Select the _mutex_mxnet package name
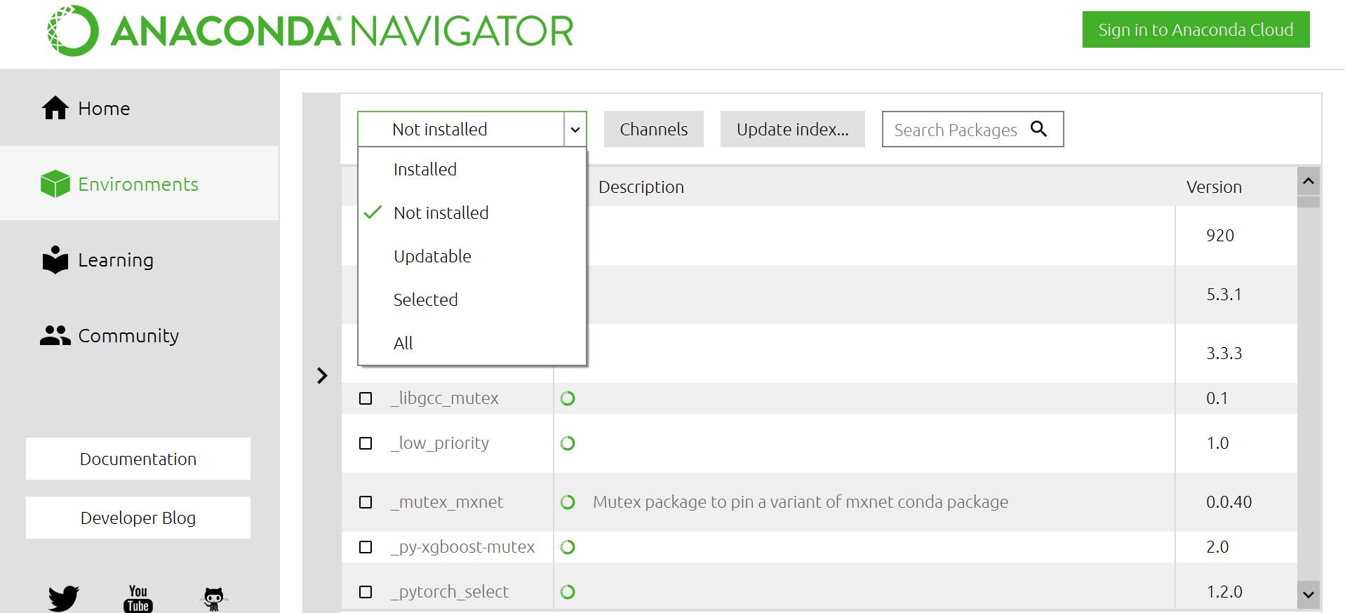The width and height of the screenshot is (1345, 613). click(447, 502)
